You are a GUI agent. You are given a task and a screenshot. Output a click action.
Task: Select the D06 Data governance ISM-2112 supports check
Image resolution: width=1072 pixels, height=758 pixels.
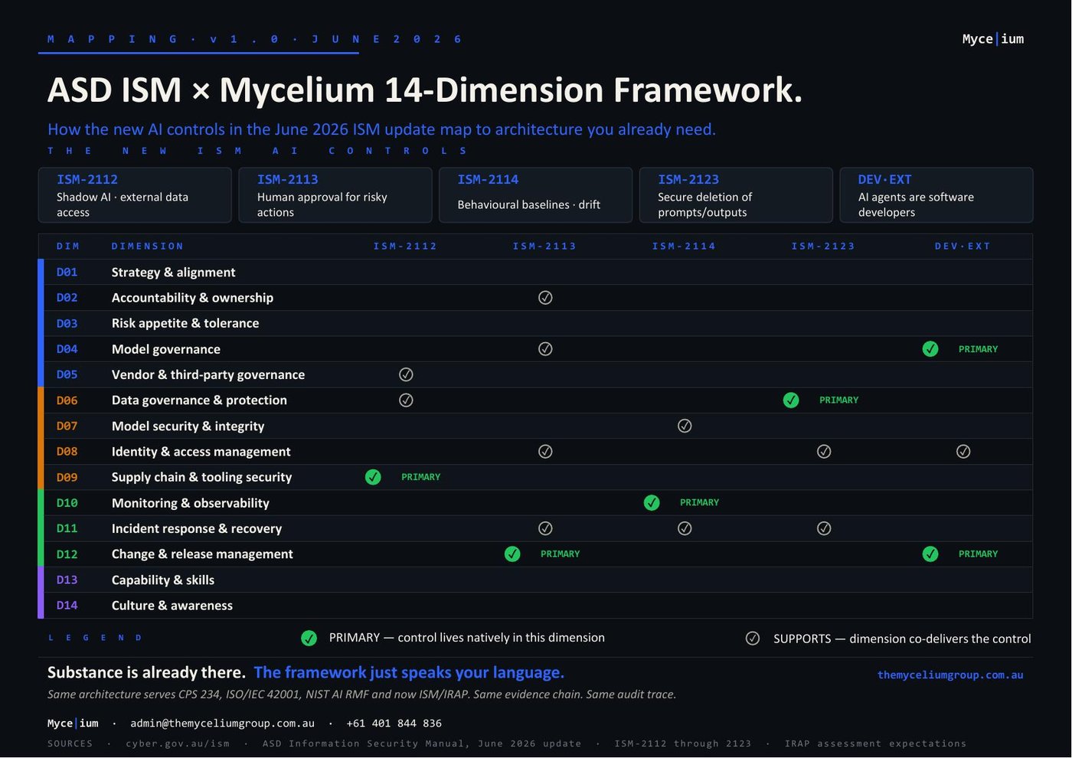click(406, 400)
